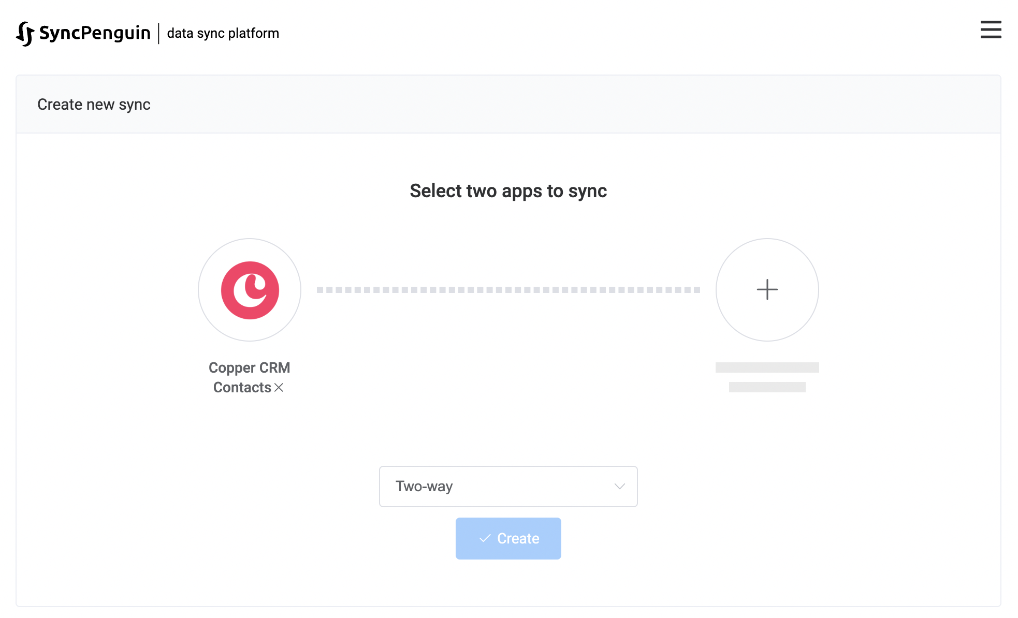Select the Copper CRM app label
This screenshot has height=618, width=1018.
pos(249,367)
